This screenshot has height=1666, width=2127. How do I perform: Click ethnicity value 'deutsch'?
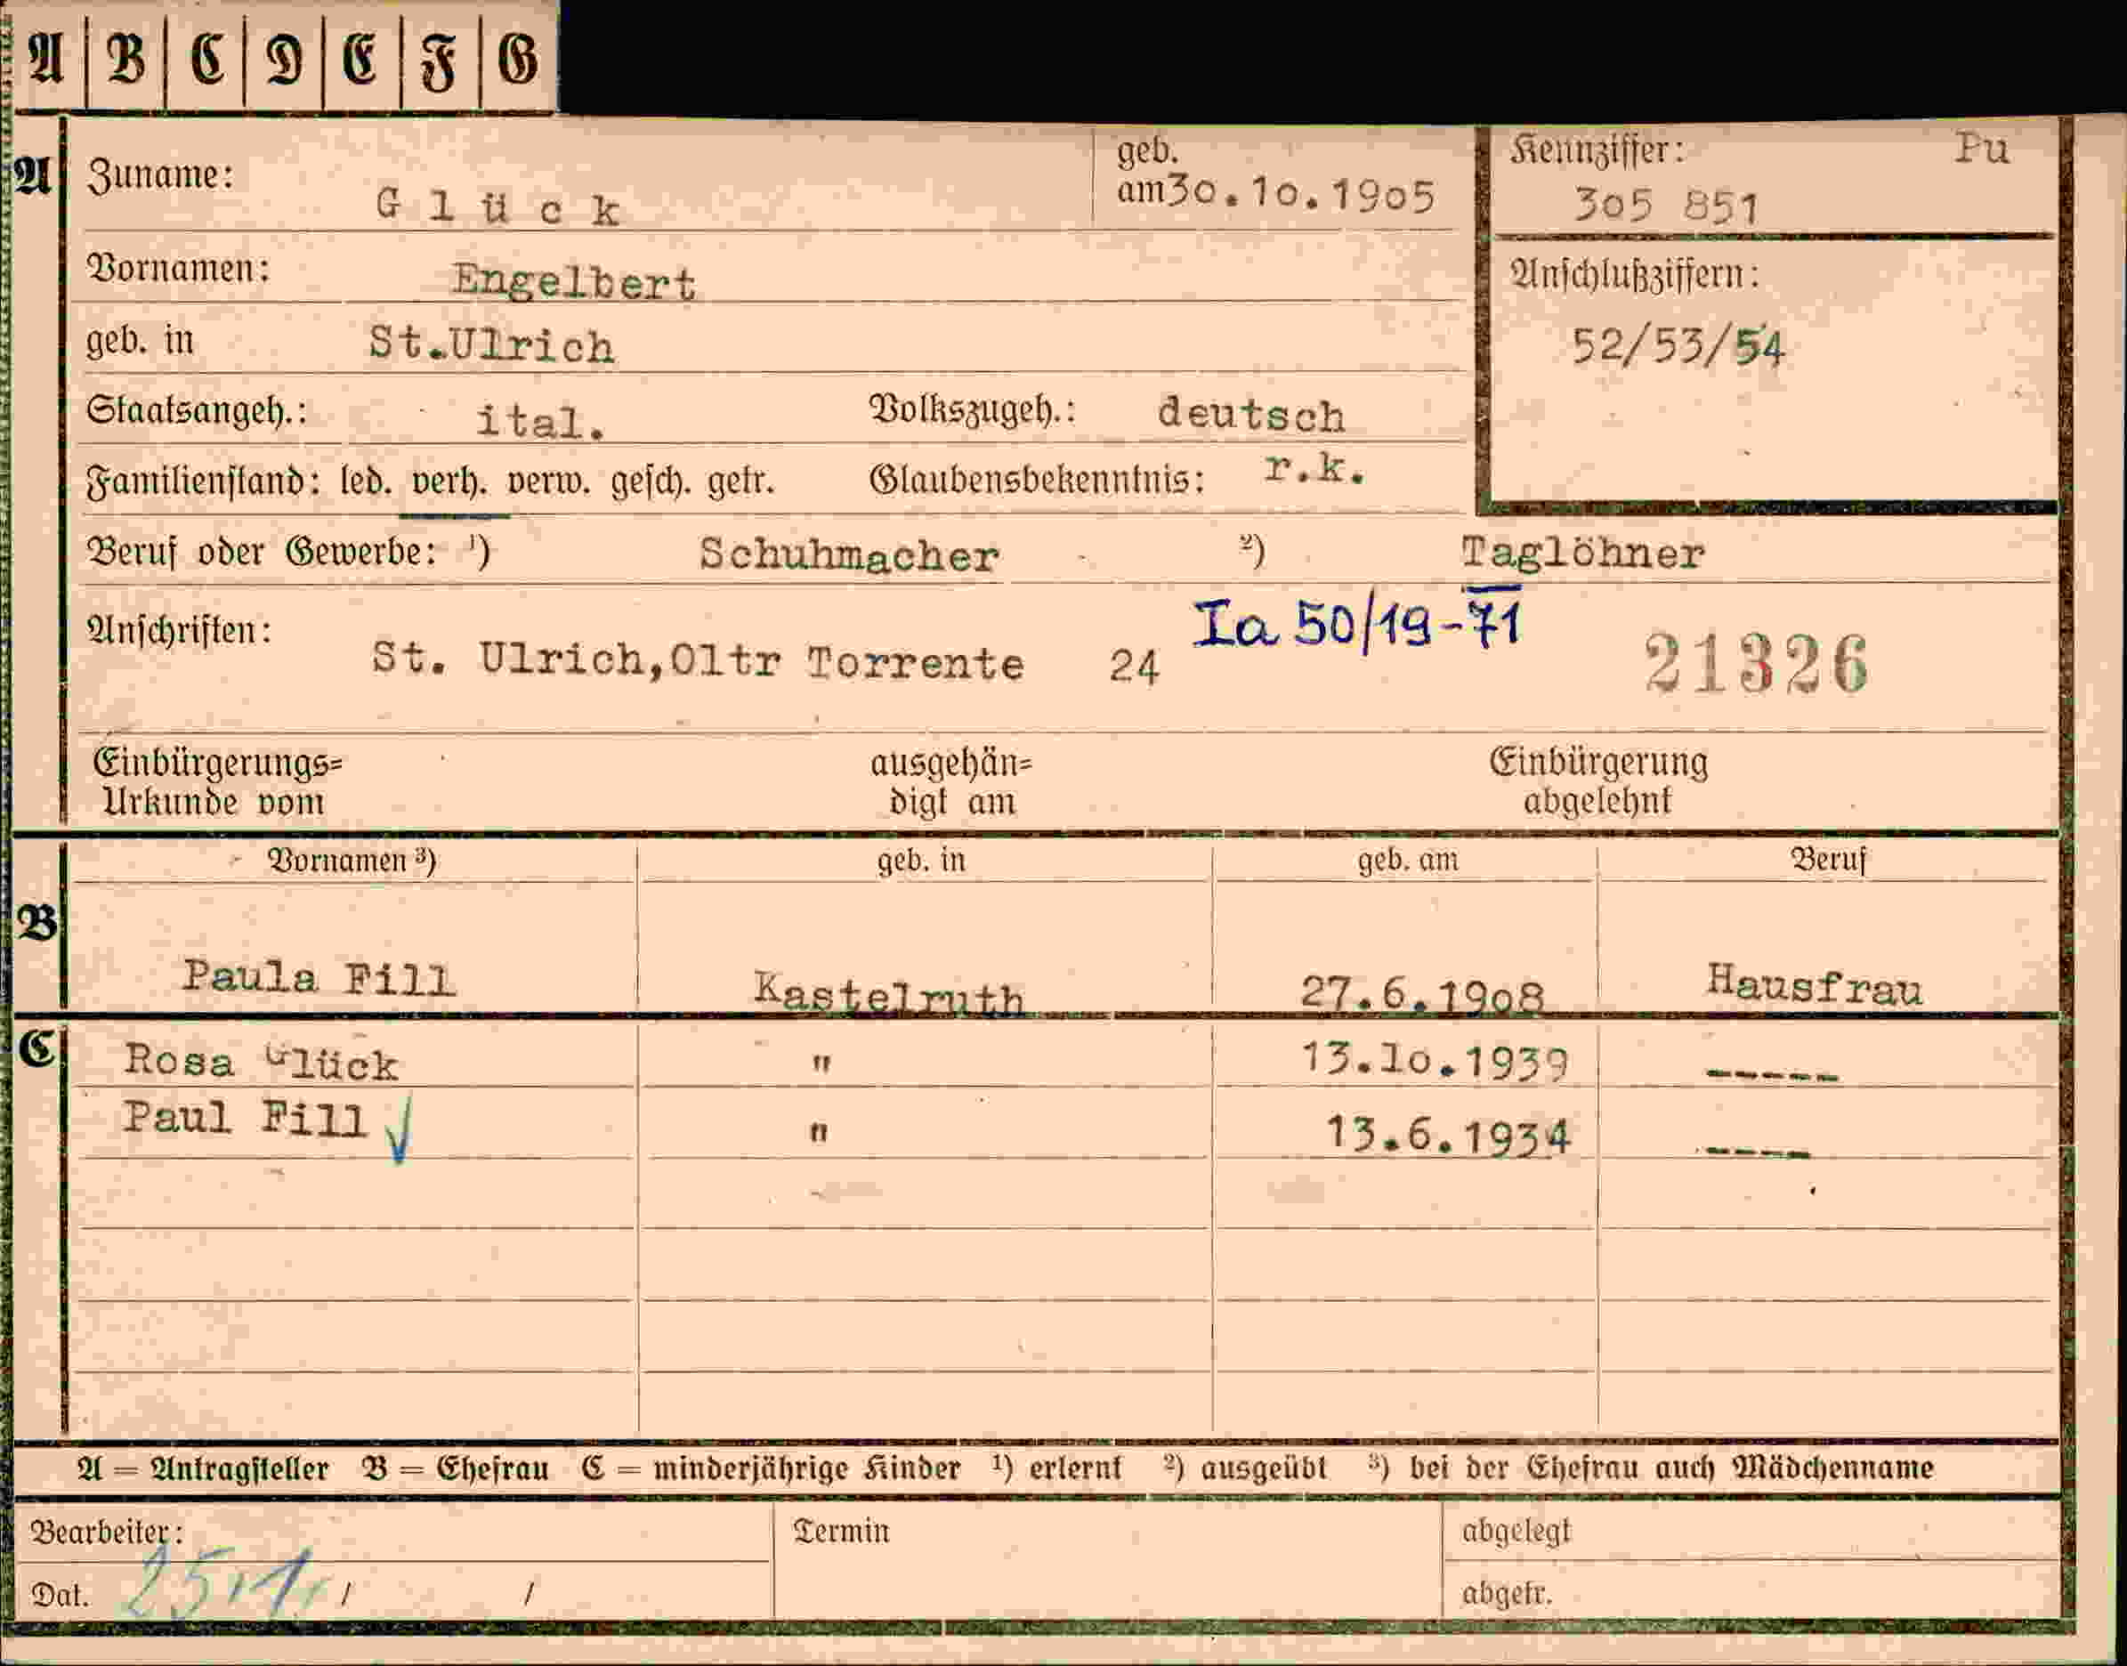point(1251,416)
